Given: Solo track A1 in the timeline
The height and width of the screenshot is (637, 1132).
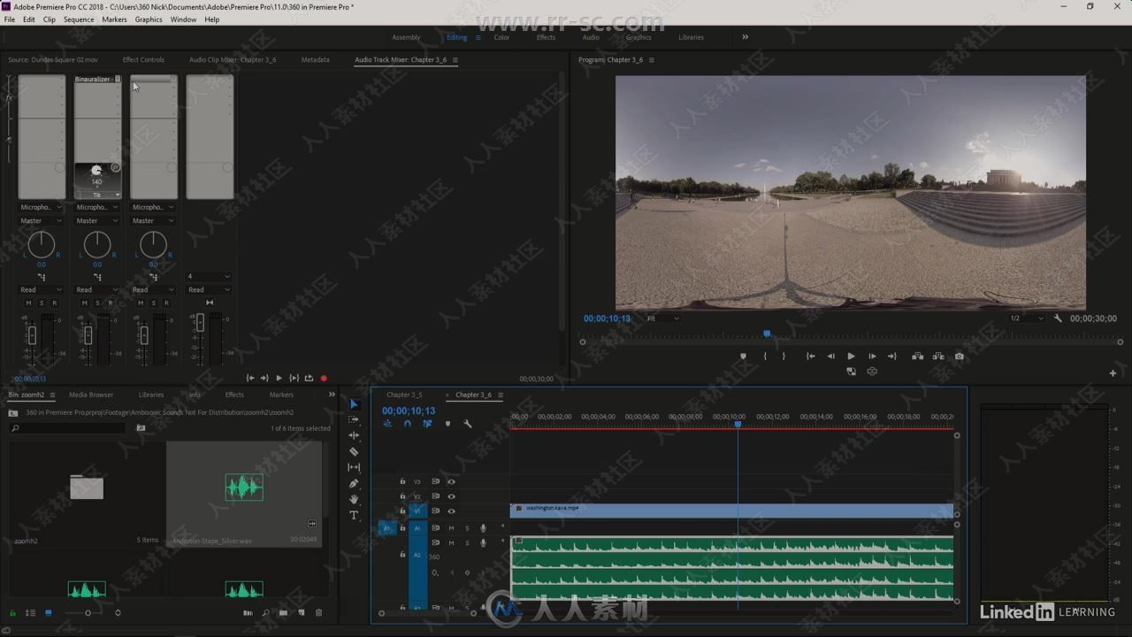Looking at the screenshot, I should pos(467,528).
